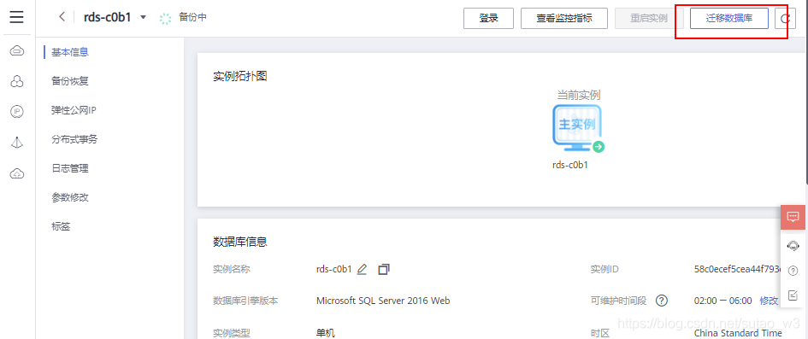
Task: Open the 标签 tags section
Action: [x=61, y=226]
